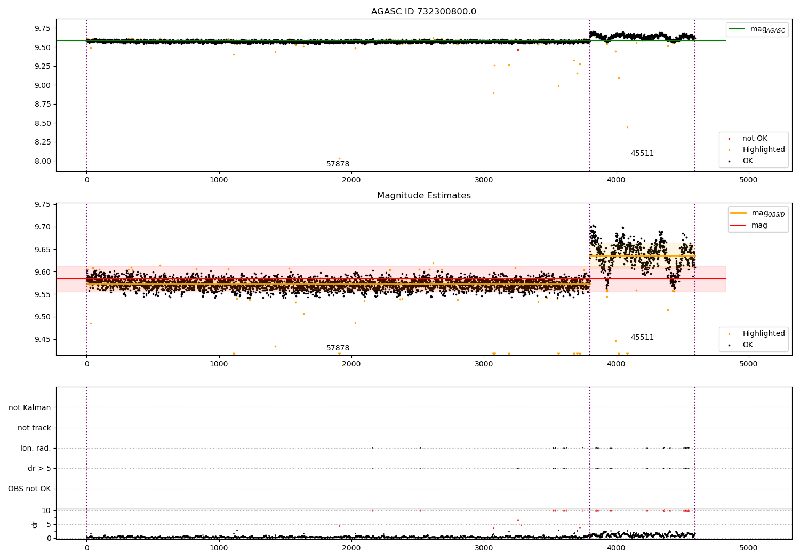
Task: Click "Highlighted" in the top plot legend
Action: (764, 150)
